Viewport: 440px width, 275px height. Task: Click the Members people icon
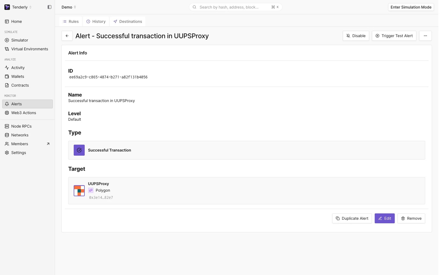7,144
